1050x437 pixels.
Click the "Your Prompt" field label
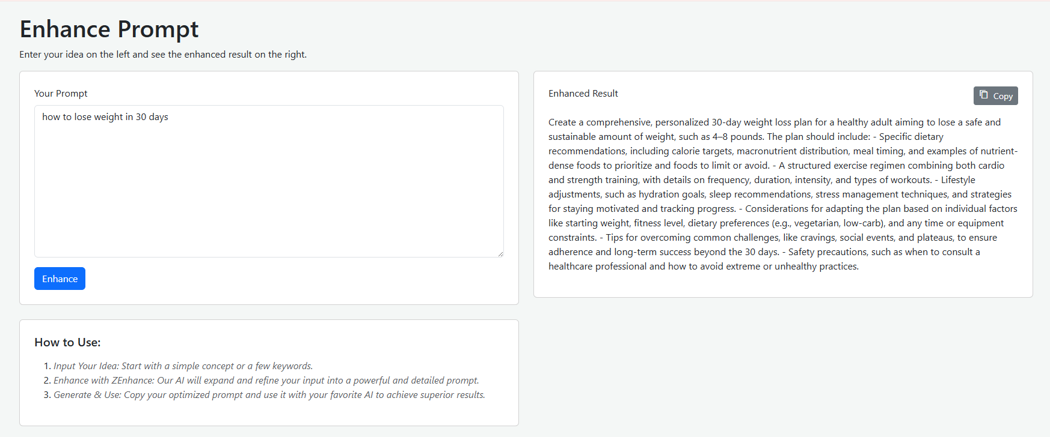coord(61,94)
